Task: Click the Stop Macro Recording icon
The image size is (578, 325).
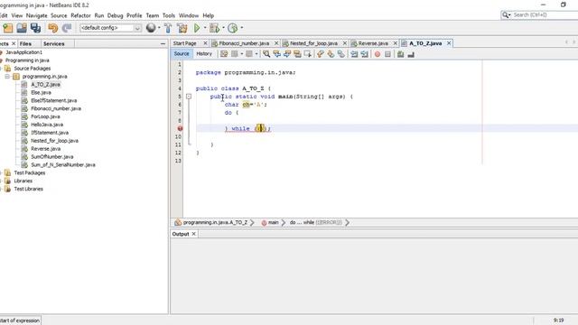Action: (x=387, y=54)
